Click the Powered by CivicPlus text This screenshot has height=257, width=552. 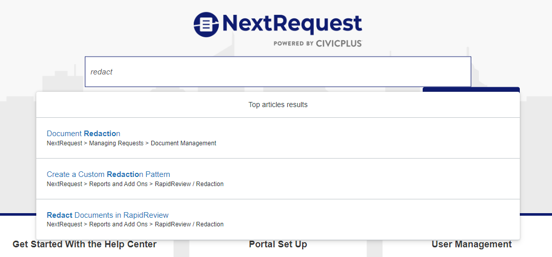click(318, 43)
